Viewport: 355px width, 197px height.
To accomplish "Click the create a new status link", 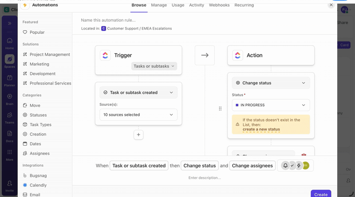I will (x=261, y=129).
